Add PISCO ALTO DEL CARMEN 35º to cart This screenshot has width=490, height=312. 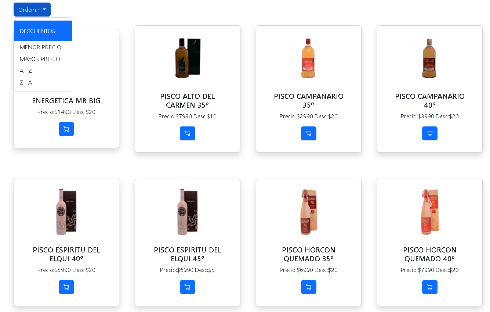[x=187, y=133]
